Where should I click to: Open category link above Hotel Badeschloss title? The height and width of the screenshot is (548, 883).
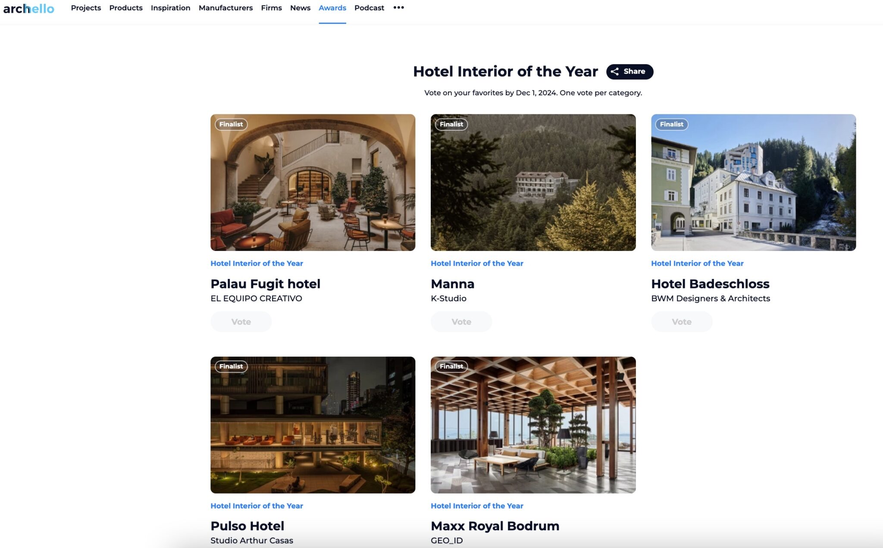(x=697, y=263)
